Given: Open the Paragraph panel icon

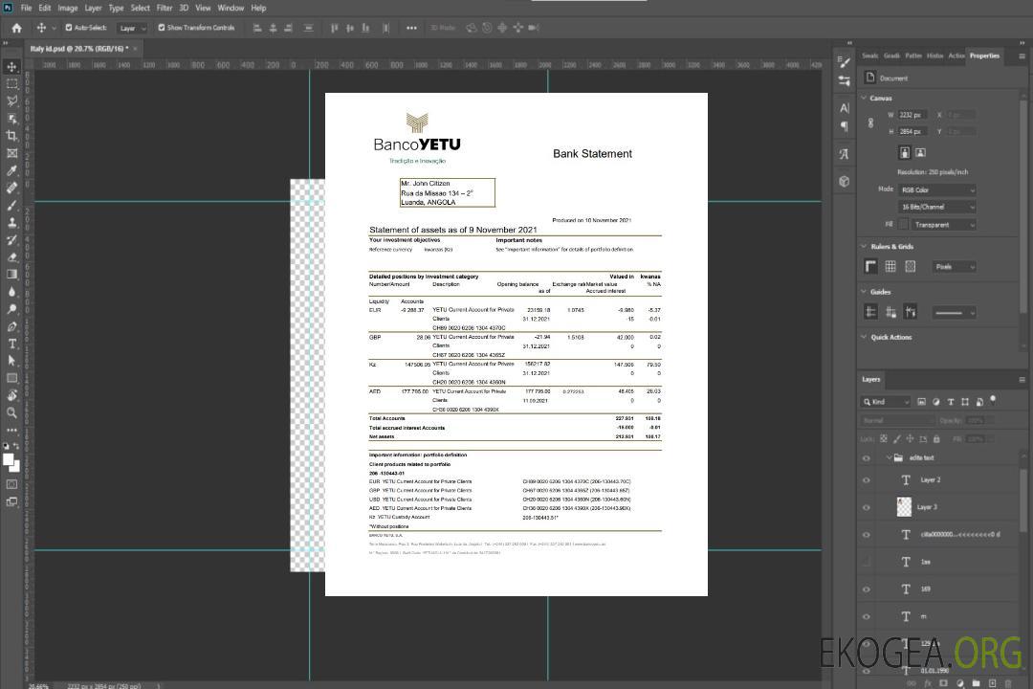Looking at the screenshot, I should click(x=844, y=126).
